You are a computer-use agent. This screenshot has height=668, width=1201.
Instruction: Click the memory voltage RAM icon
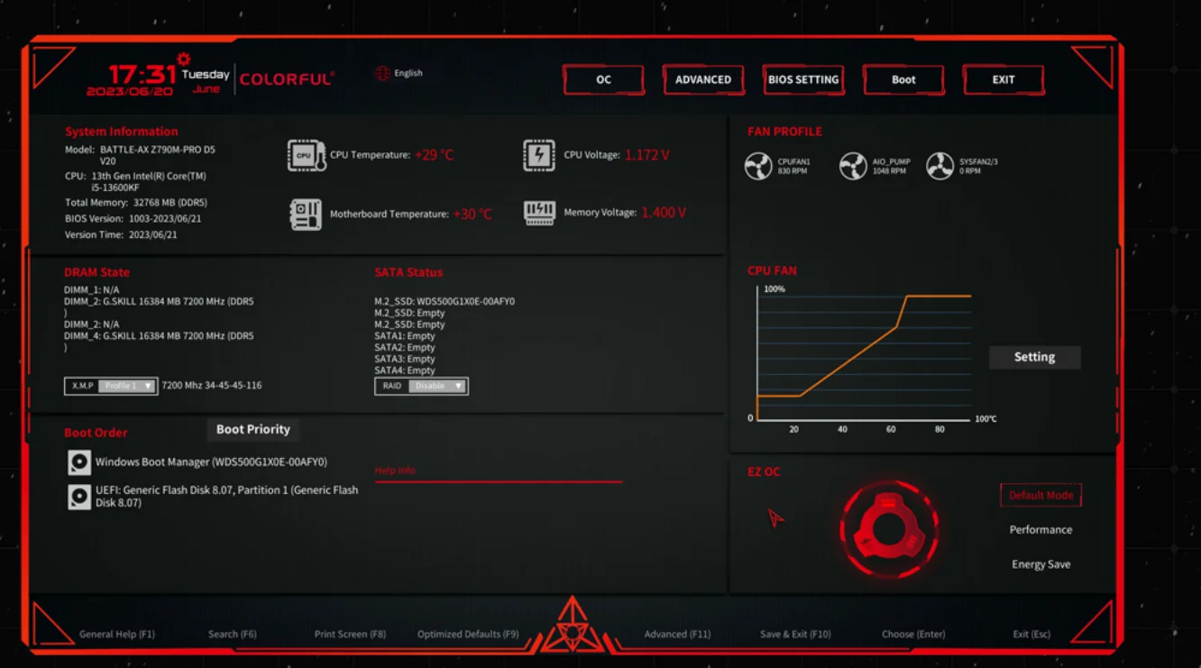(539, 213)
